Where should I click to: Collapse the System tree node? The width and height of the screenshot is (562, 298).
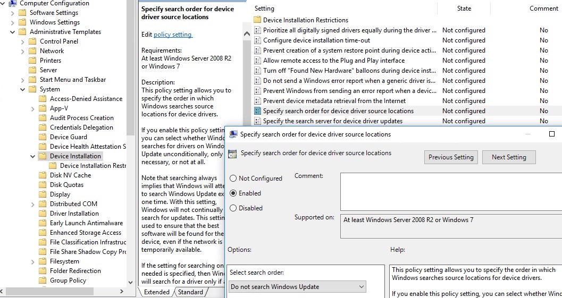[x=23, y=89]
